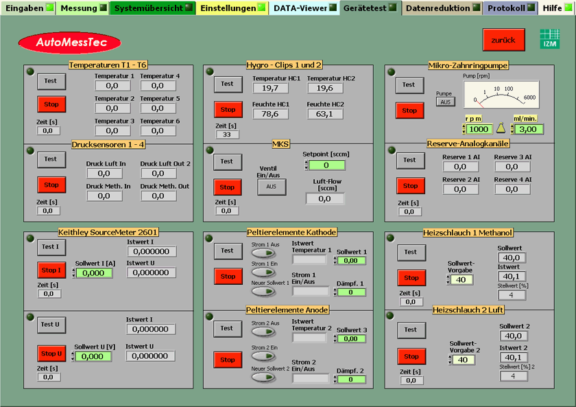Toggle the Strom 1 Ein switch
The image size is (576, 407).
pos(263,272)
